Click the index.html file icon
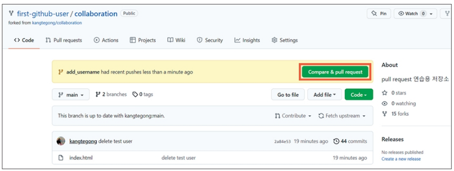This screenshot has height=171, width=454. 61,158
